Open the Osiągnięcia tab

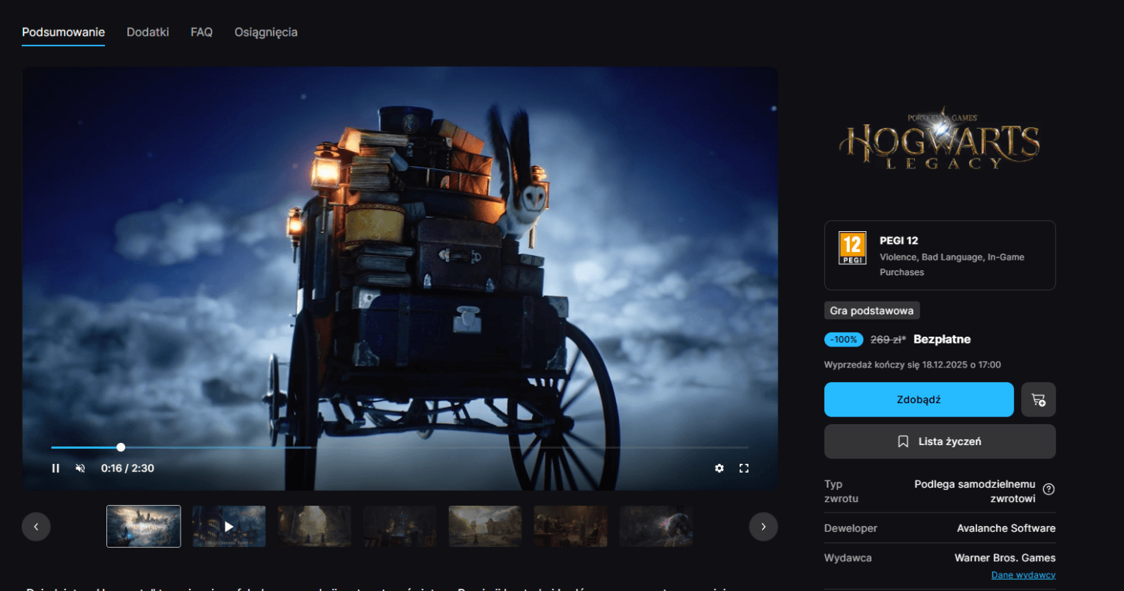pos(265,31)
